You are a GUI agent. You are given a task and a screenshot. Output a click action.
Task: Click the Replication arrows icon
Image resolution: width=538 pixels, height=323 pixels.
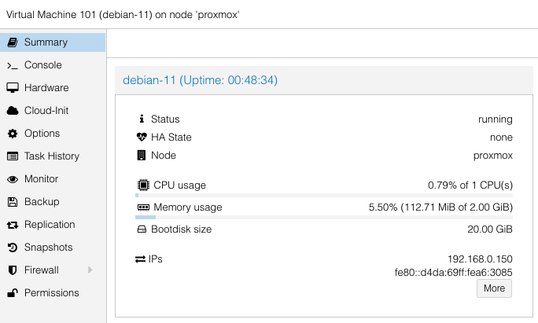coord(13,225)
